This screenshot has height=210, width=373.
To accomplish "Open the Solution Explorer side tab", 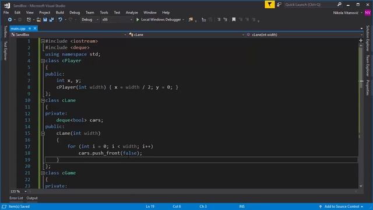I will point(368,38).
